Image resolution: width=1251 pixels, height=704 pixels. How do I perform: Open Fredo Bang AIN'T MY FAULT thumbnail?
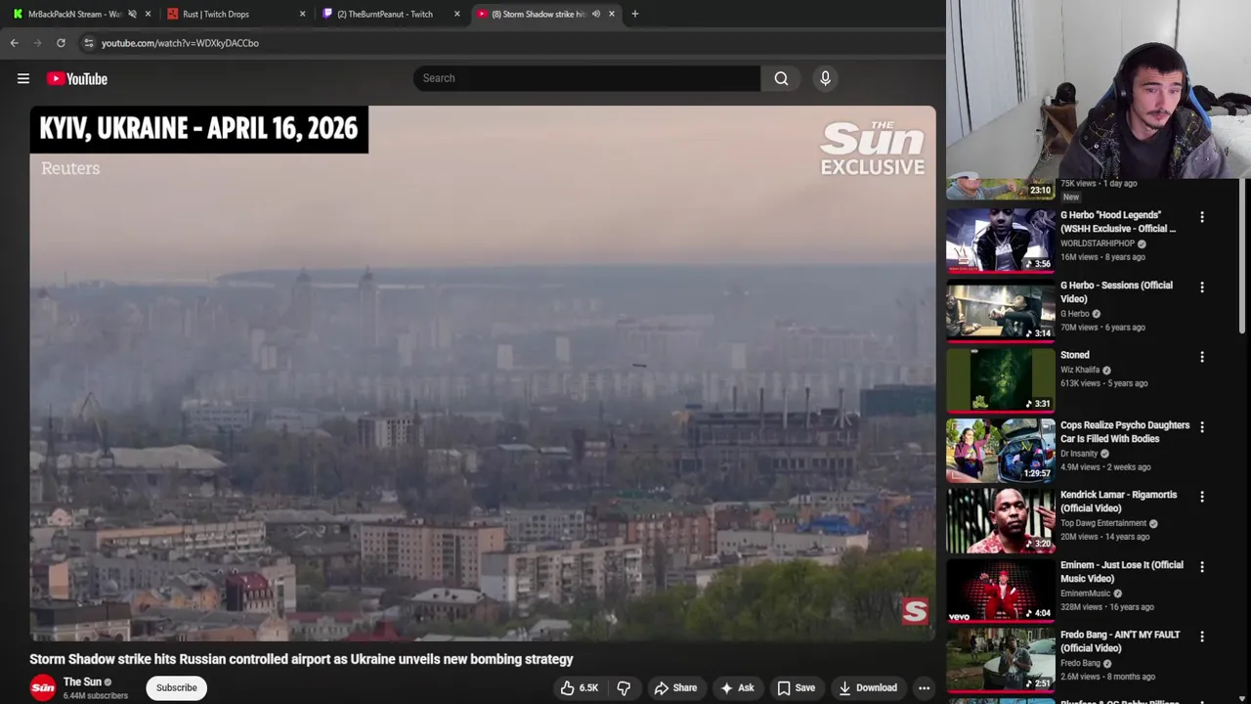point(1000,658)
